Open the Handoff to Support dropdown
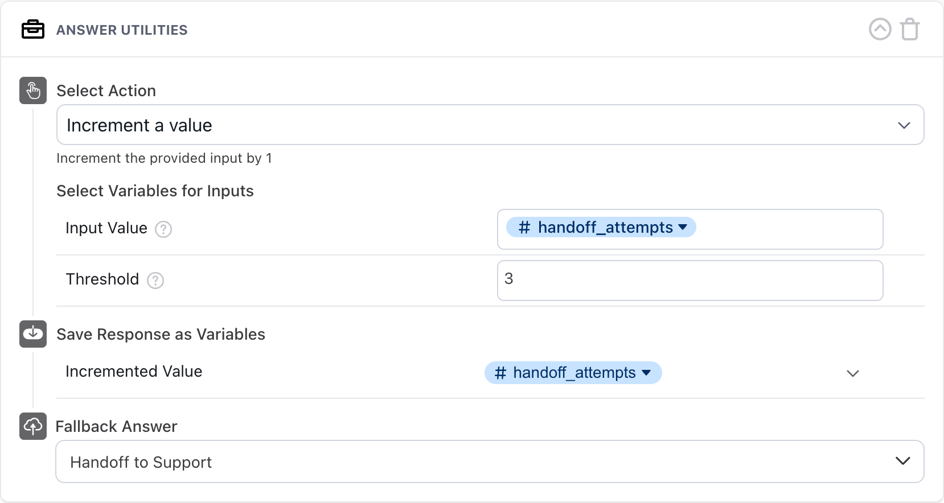The image size is (944, 503). 490,461
